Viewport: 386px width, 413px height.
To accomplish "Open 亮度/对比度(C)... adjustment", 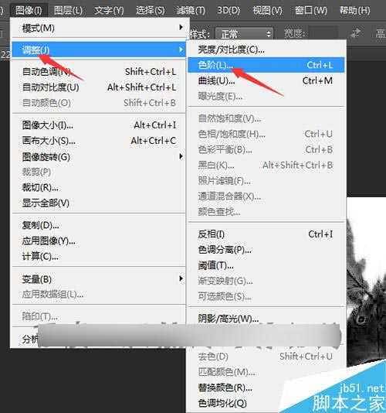I will pos(266,49).
